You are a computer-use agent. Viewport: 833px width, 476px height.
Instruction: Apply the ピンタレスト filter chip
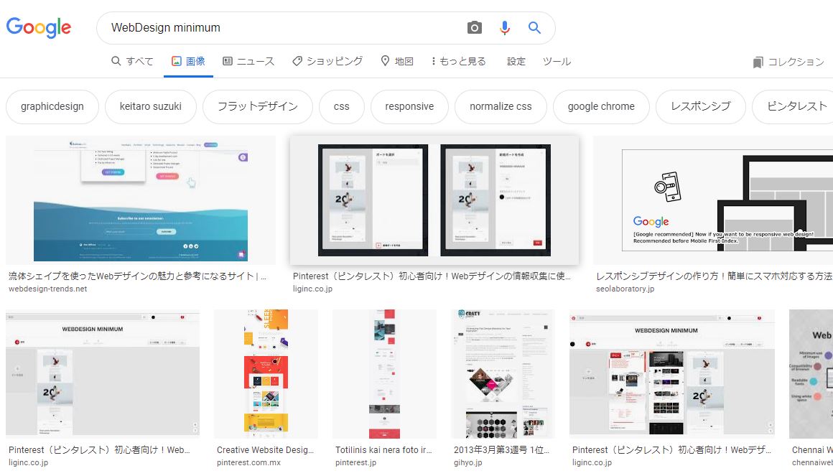point(794,106)
